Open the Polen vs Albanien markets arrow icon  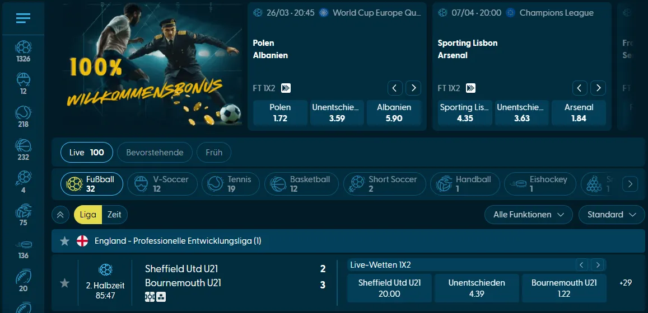[x=286, y=88]
